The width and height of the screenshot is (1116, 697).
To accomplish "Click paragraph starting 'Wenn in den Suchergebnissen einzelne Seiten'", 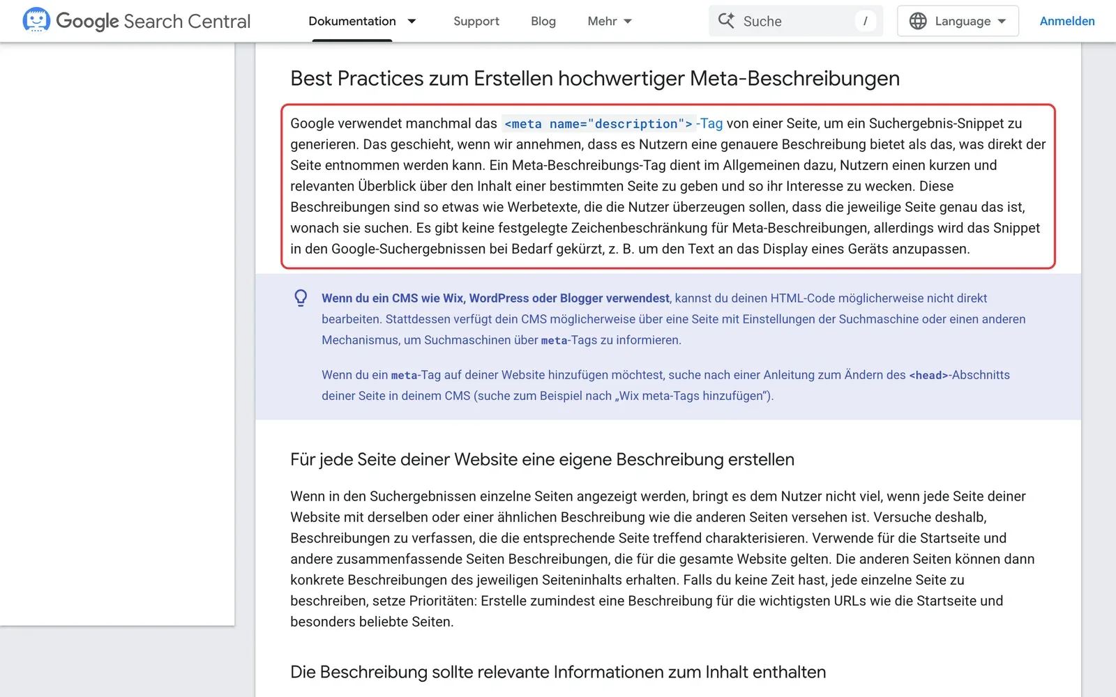I will pyautogui.click(x=663, y=559).
